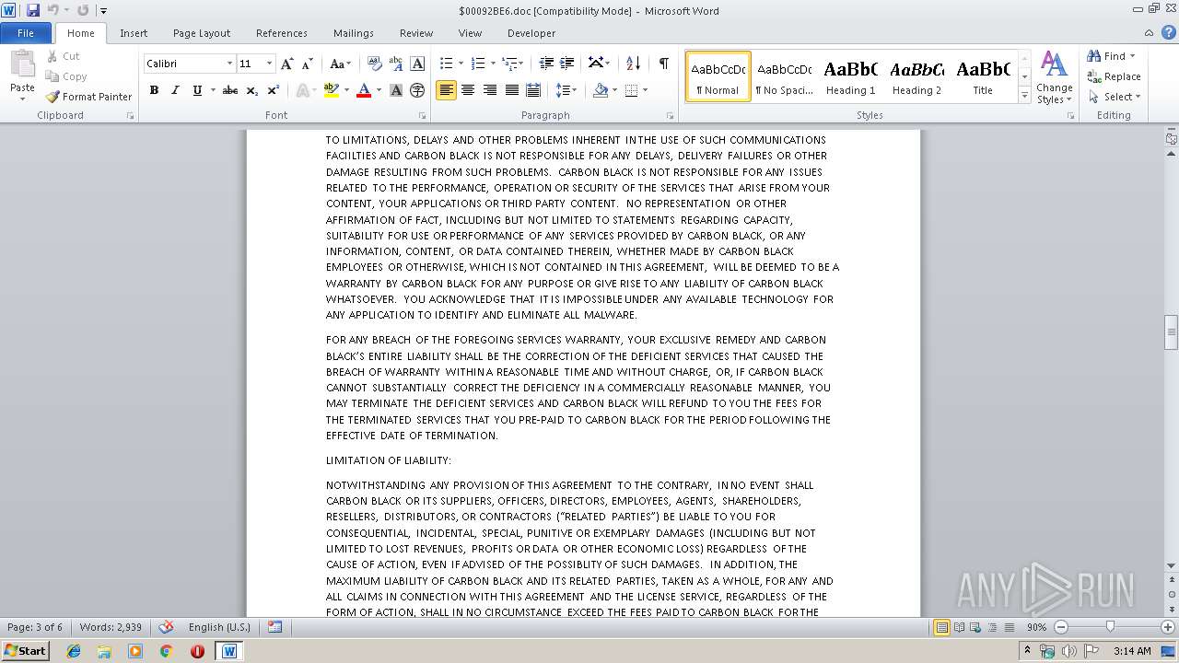The image size is (1179, 663).
Task: Click the Windows Start button
Action: click(x=25, y=650)
